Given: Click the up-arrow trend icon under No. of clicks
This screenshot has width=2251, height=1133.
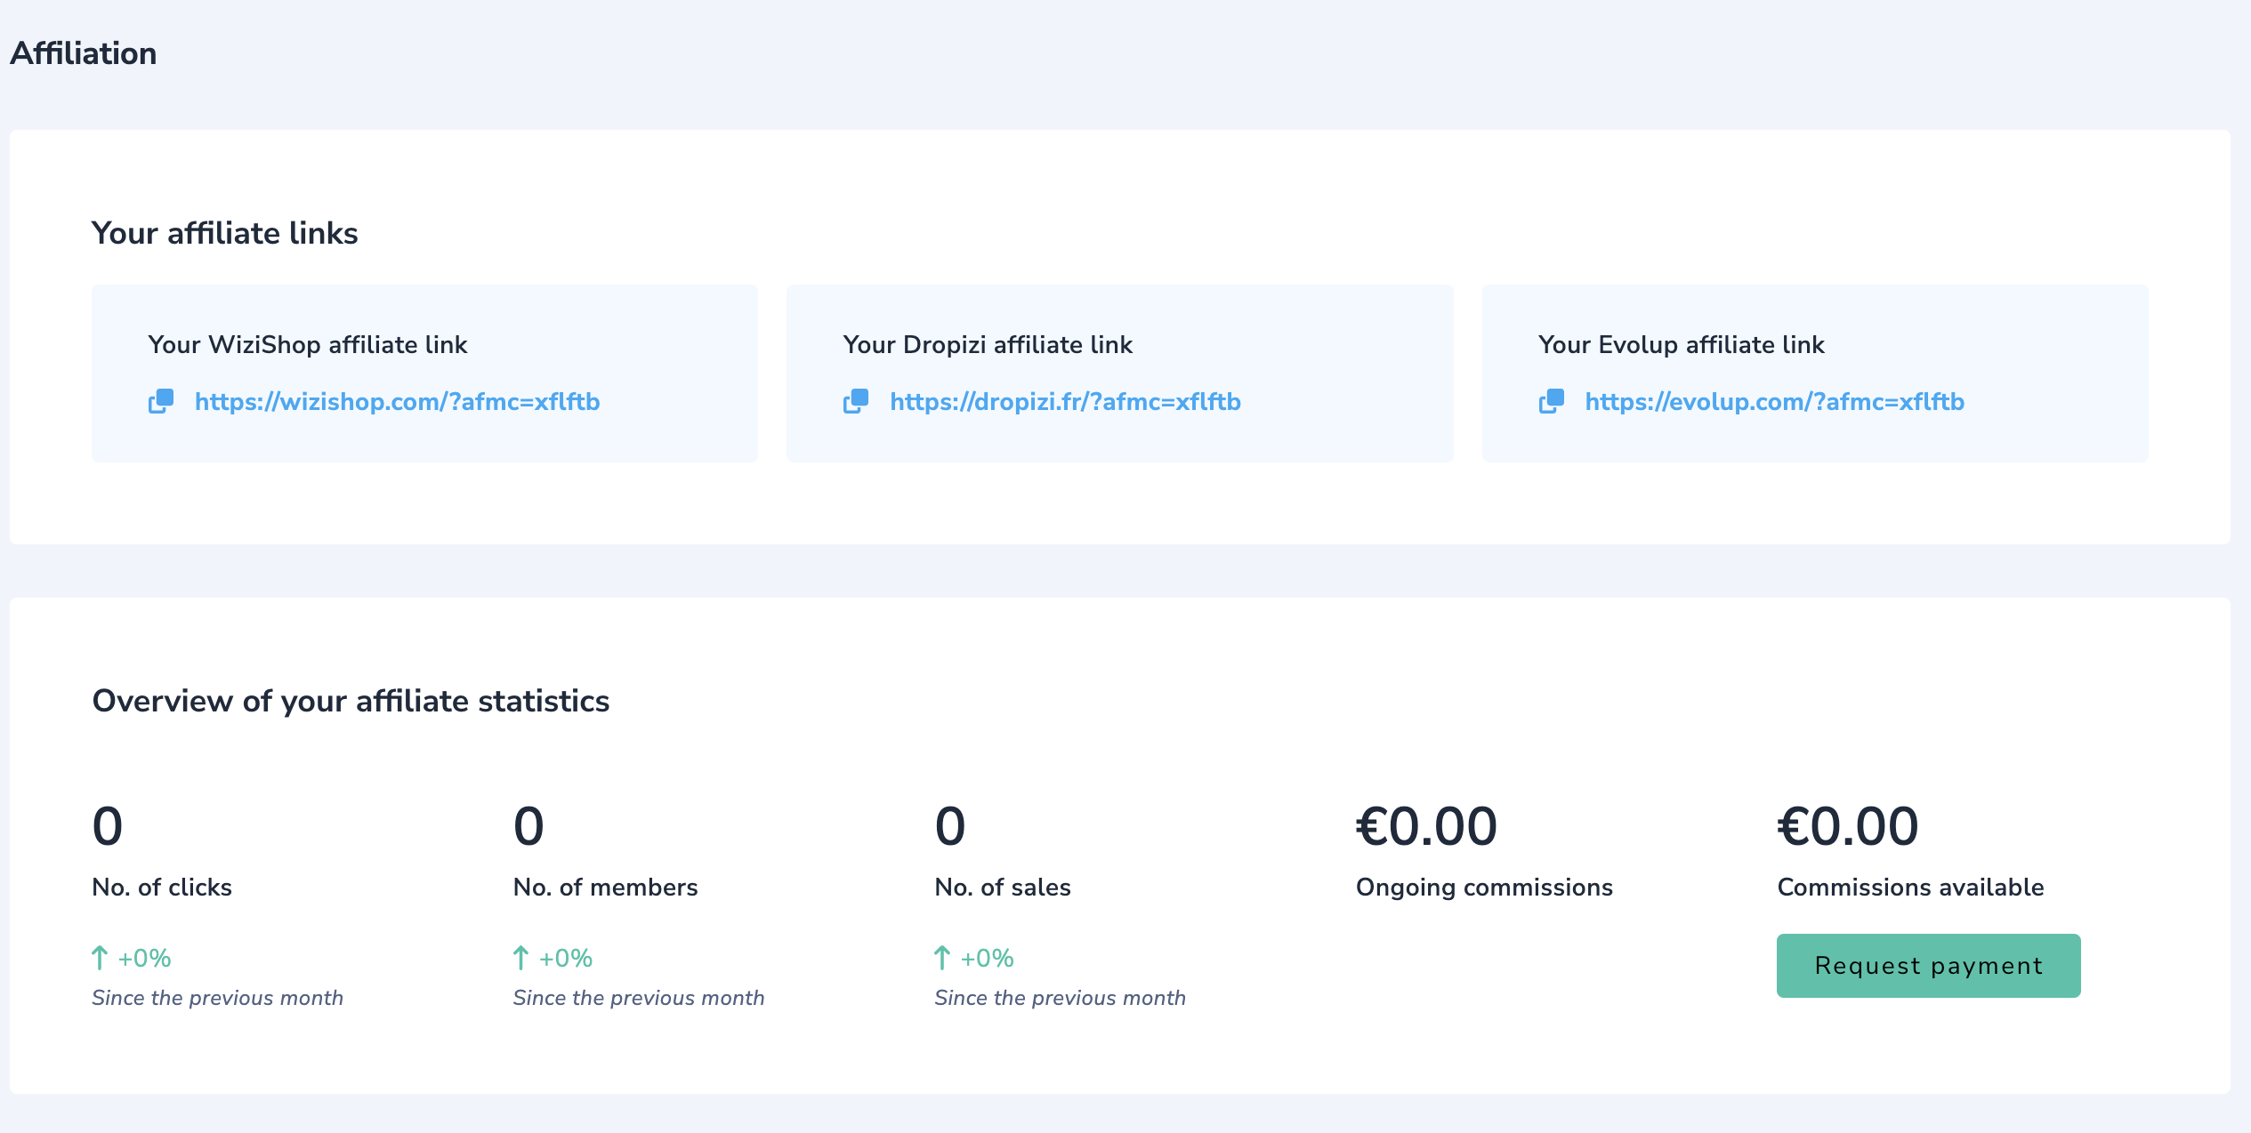Looking at the screenshot, I should tap(100, 958).
